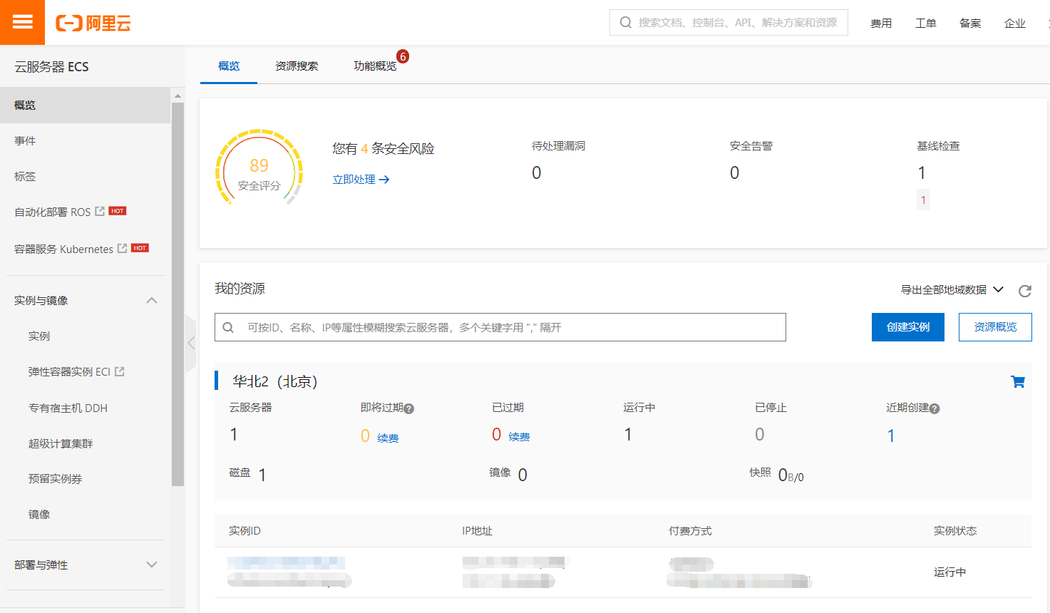
Task: Select 镜像 in the sidebar
Action: [39, 514]
